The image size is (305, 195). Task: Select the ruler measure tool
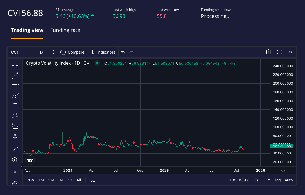tap(15, 150)
